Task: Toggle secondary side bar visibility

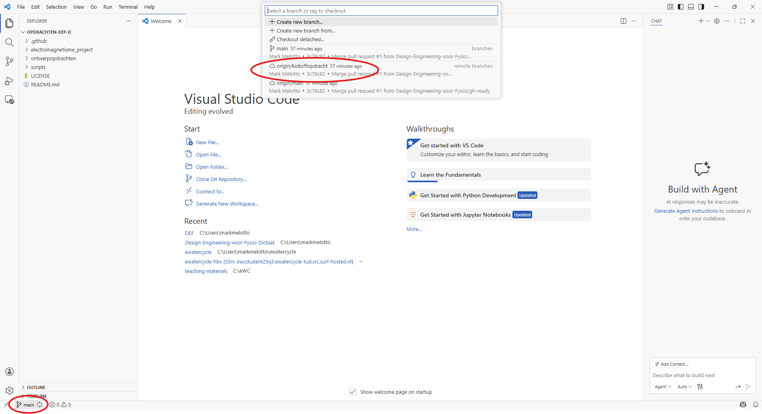Action: pos(701,7)
